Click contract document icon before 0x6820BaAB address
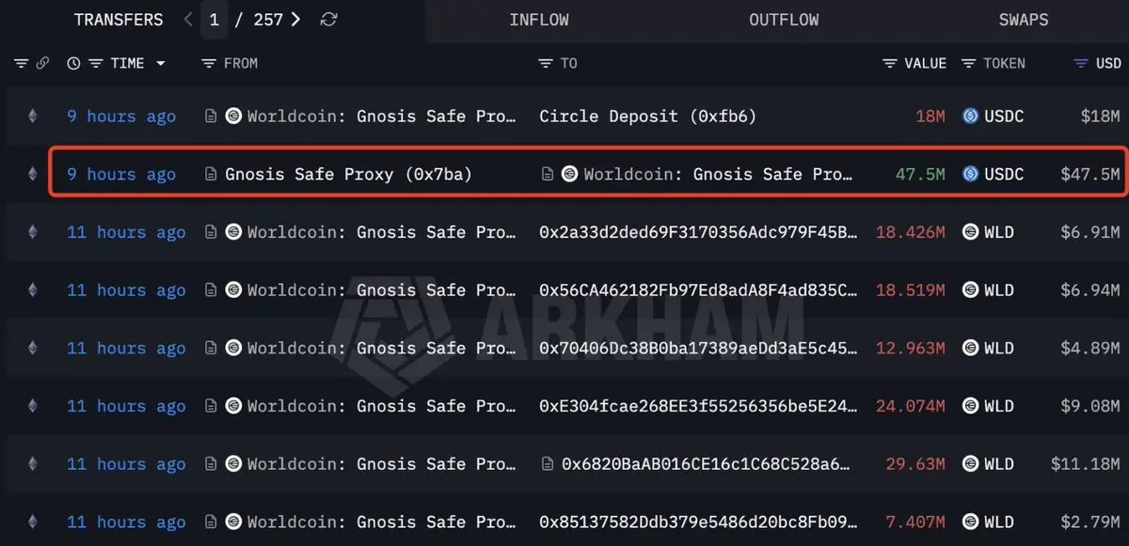The height and width of the screenshot is (546, 1129). pos(549,464)
